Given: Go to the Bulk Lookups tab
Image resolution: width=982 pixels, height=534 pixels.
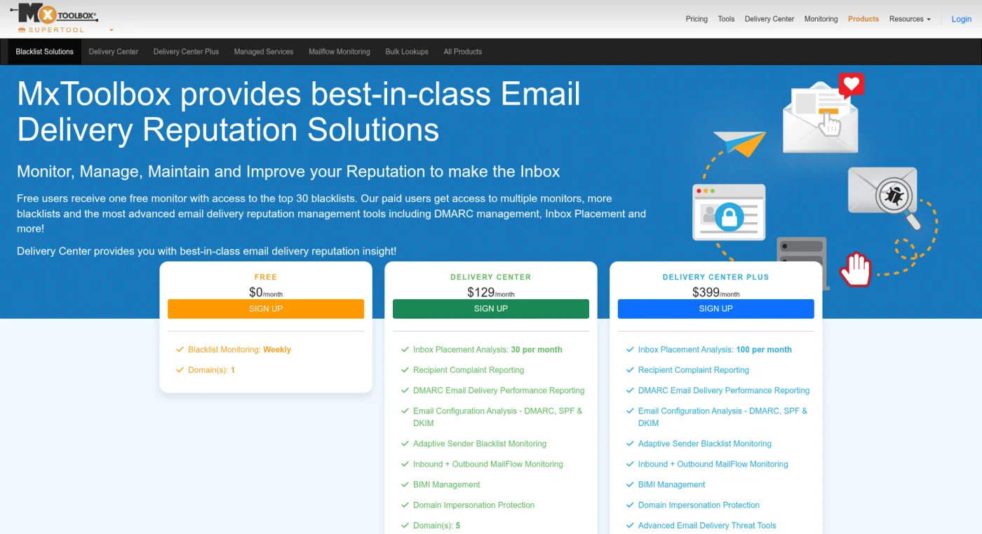Looking at the screenshot, I should click(x=407, y=52).
